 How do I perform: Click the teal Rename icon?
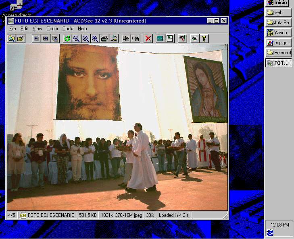pos(161,39)
